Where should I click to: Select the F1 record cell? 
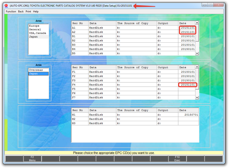tap(80, 72)
